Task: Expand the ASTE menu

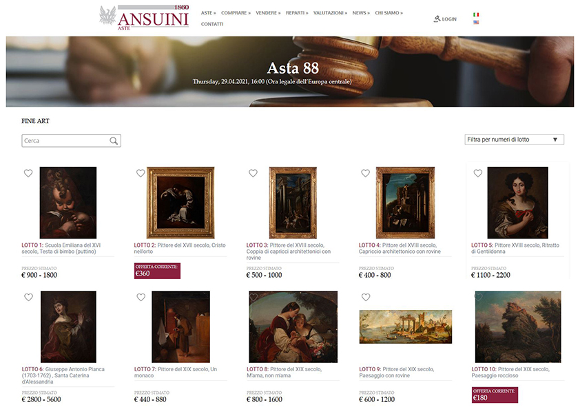Action: [x=208, y=13]
